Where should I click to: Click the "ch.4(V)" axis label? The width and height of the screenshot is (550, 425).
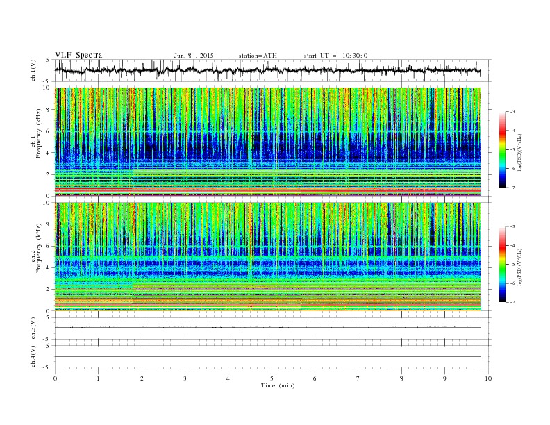pos(33,356)
